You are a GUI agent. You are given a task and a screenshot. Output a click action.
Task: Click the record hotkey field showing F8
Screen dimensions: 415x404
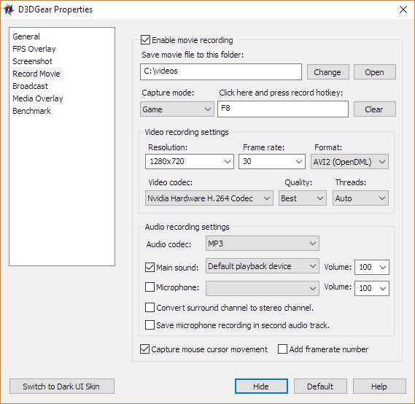(283, 109)
